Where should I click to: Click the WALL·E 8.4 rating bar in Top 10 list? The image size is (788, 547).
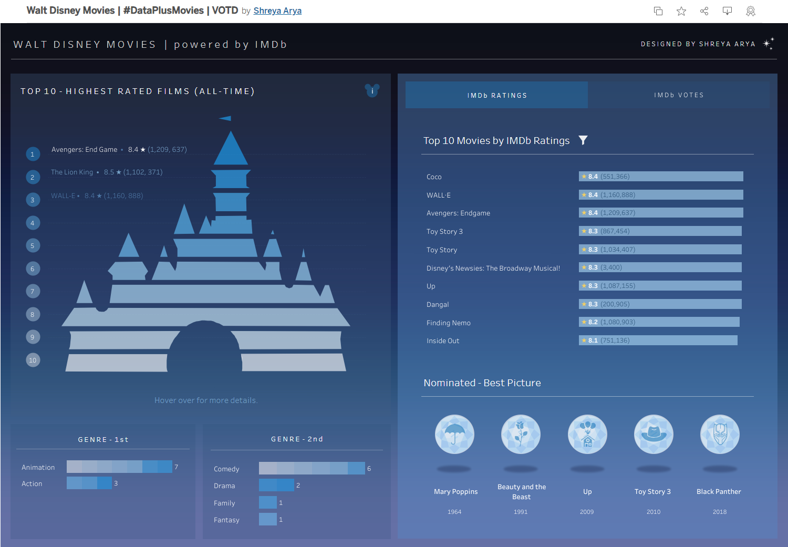pyautogui.click(x=661, y=195)
